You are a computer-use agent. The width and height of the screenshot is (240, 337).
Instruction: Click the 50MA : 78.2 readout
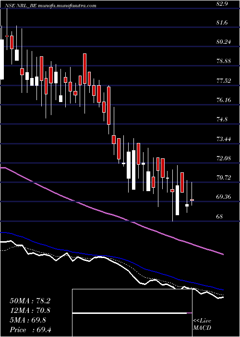point(30,301)
